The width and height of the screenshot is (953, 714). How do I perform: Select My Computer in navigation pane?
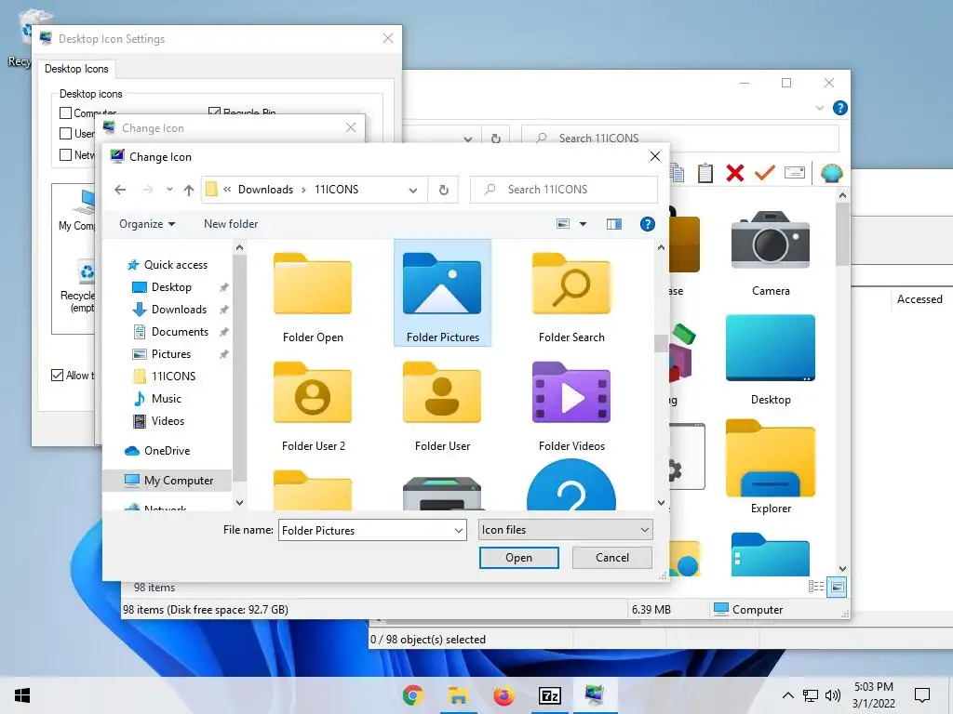coord(168,481)
